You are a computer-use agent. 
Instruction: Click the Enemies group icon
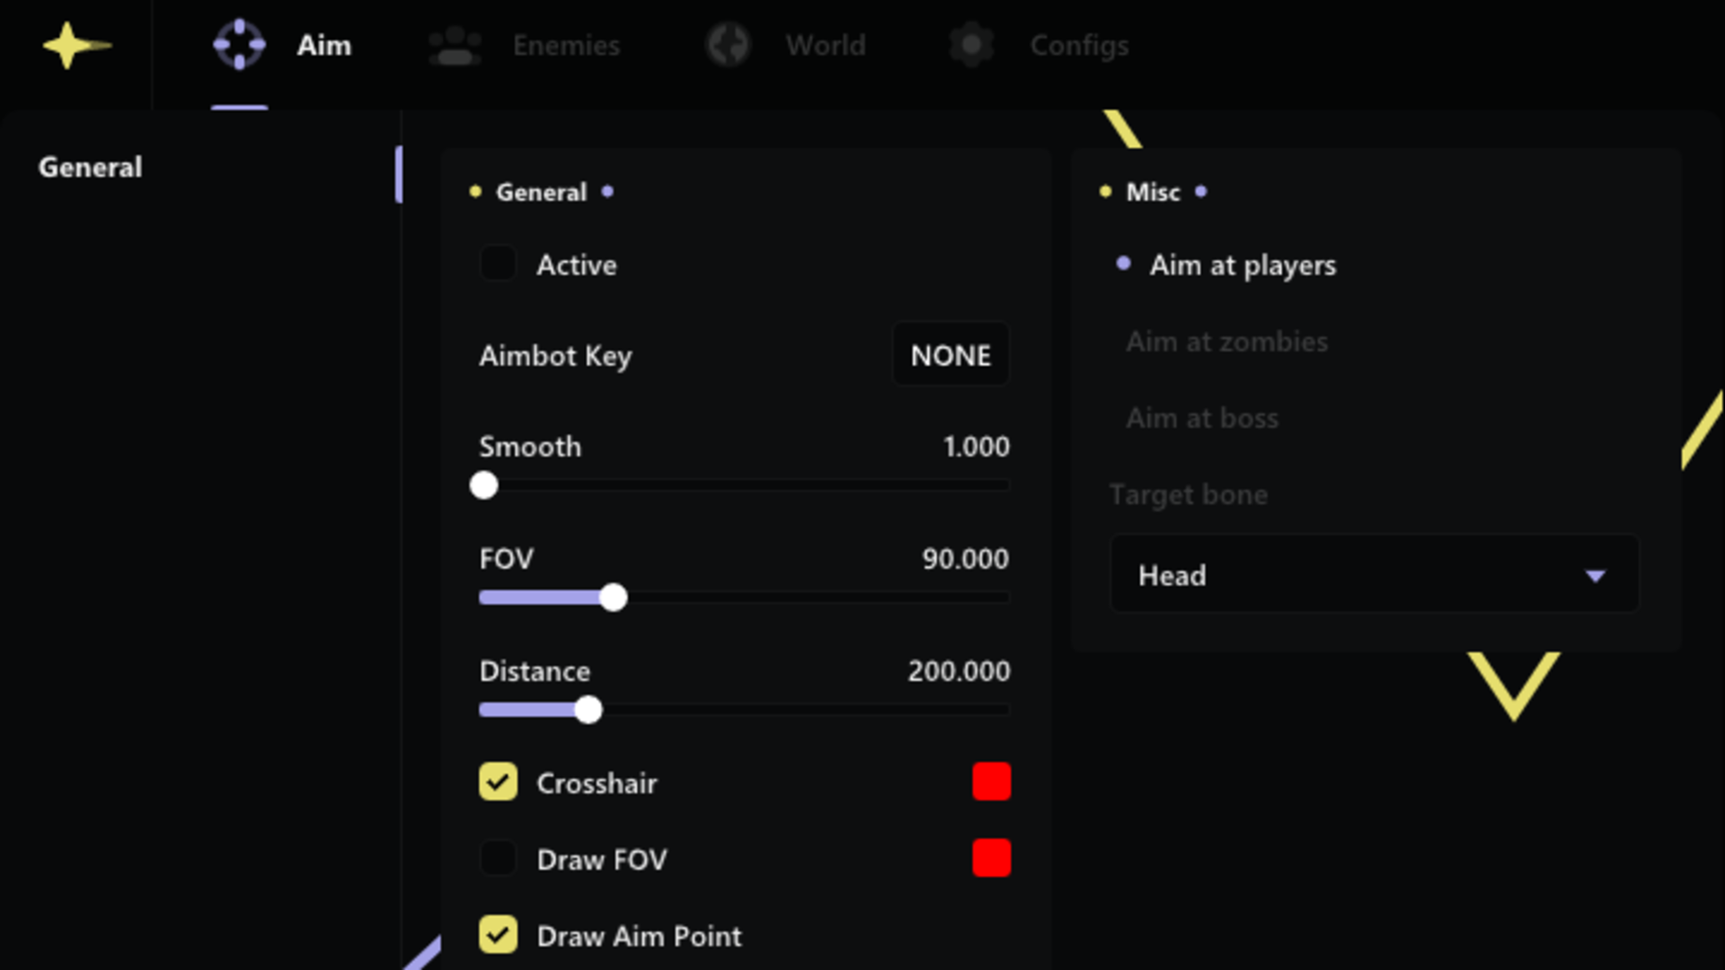455,46
